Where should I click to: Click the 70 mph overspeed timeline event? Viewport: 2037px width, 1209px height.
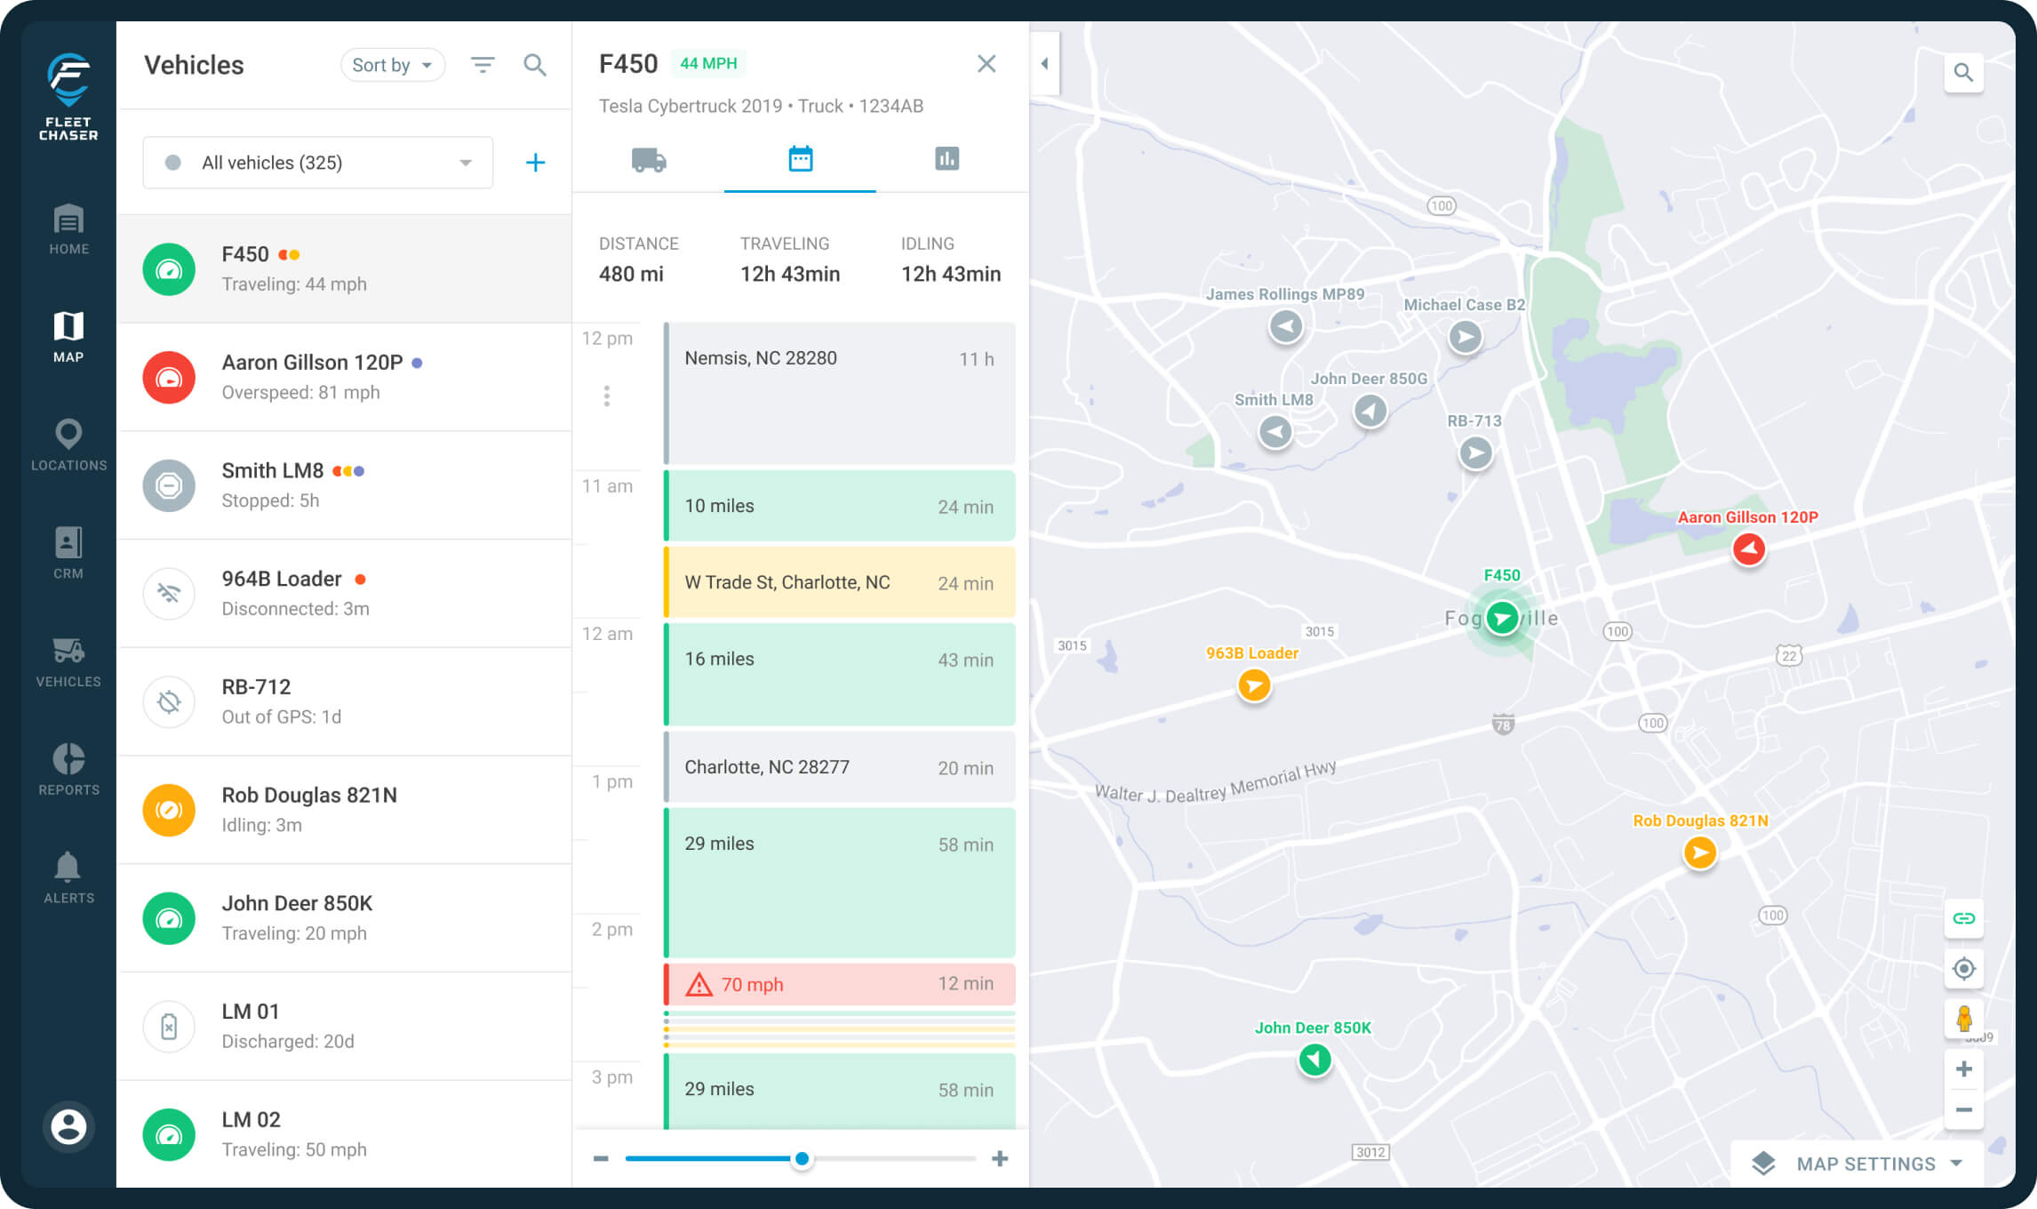click(x=839, y=984)
